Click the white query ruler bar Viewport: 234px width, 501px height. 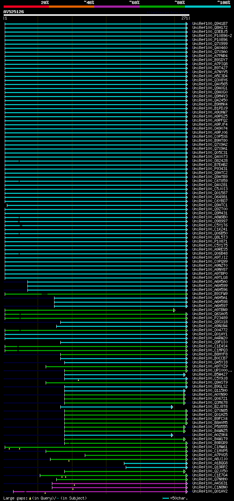pyautogui.click(x=96, y=15)
